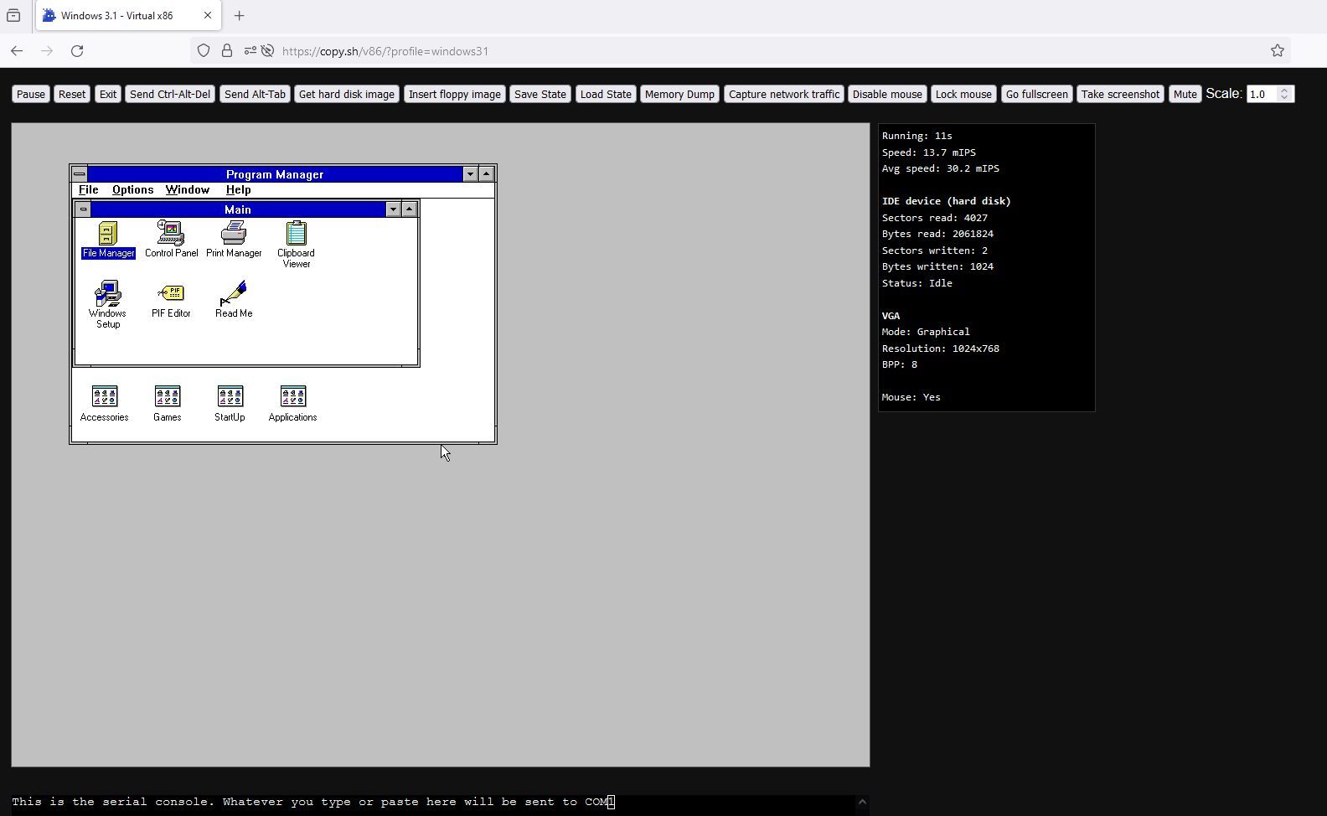This screenshot has width=1327, height=816.
Task: Maximize the Main group window
Action: pos(409,209)
